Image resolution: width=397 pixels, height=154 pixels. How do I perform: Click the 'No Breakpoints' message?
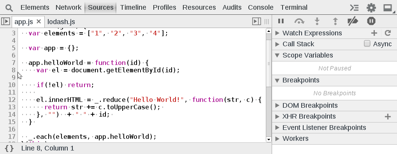(334, 93)
